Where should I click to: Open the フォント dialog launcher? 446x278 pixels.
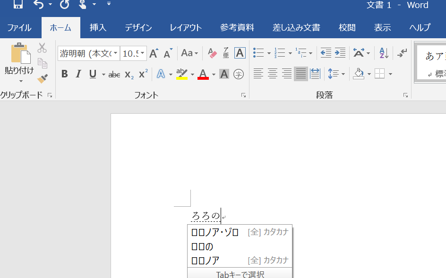click(x=243, y=95)
